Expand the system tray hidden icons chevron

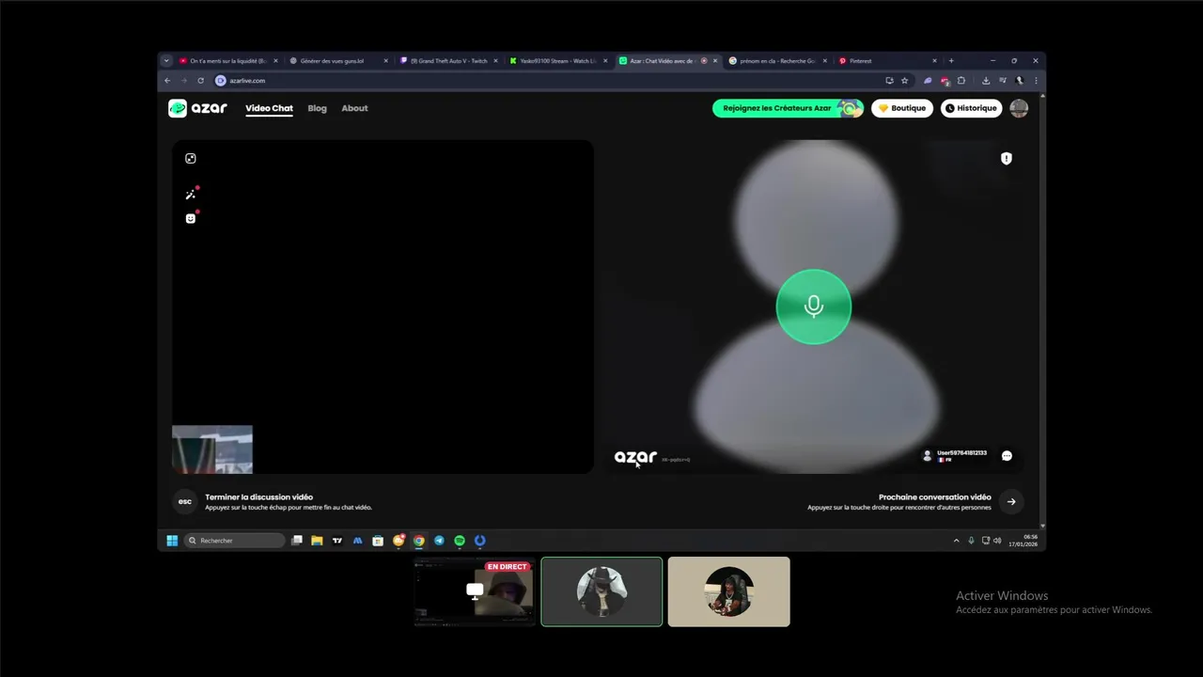[x=957, y=541]
